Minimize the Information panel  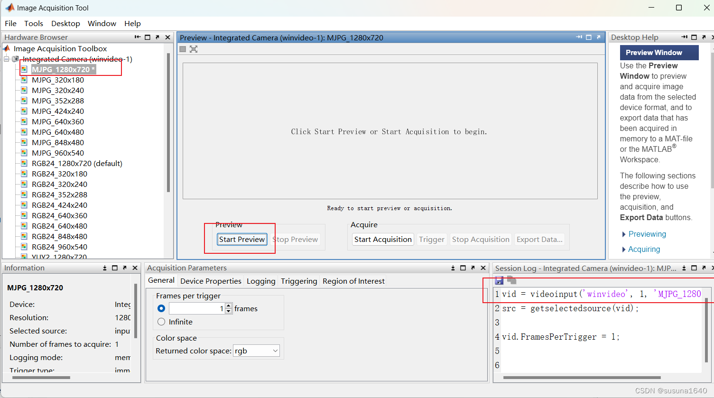click(105, 268)
